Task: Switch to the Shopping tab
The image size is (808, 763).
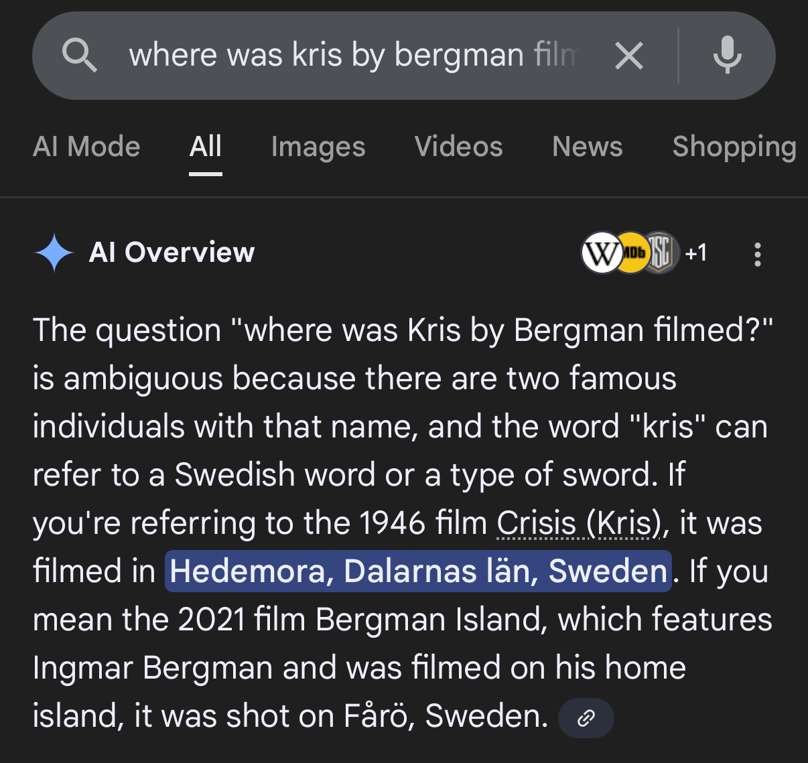Action: point(734,147)
